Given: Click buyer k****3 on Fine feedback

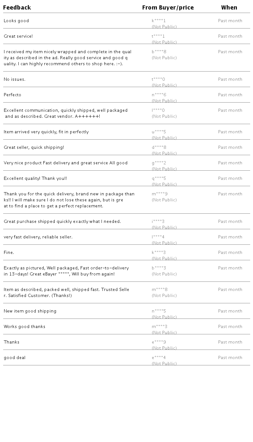Looking at the screenshot, I should point(159,253).
